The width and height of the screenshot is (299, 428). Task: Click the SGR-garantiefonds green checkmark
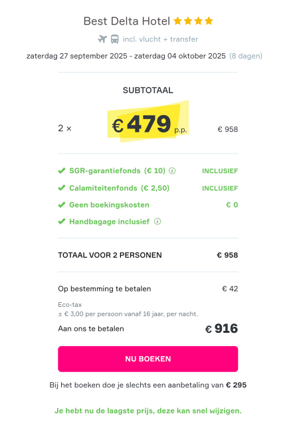coord(62,170)
